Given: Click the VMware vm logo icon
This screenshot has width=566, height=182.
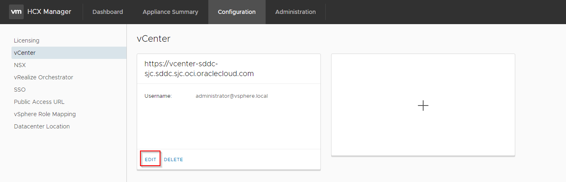Looking at the screenshot, I should click(x=16, y=12).
